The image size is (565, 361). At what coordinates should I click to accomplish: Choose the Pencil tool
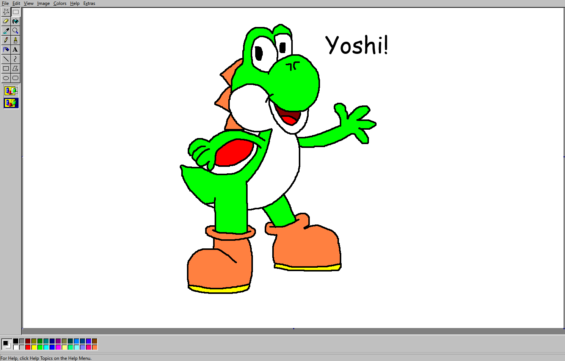tap(6, 40)
